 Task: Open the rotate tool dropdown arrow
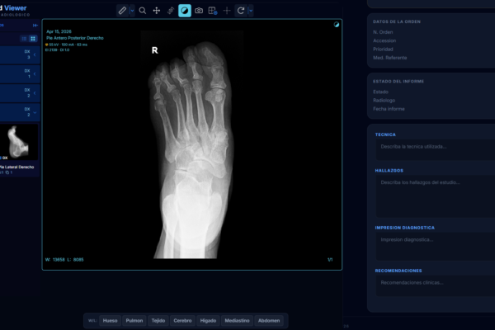(250, 11)
